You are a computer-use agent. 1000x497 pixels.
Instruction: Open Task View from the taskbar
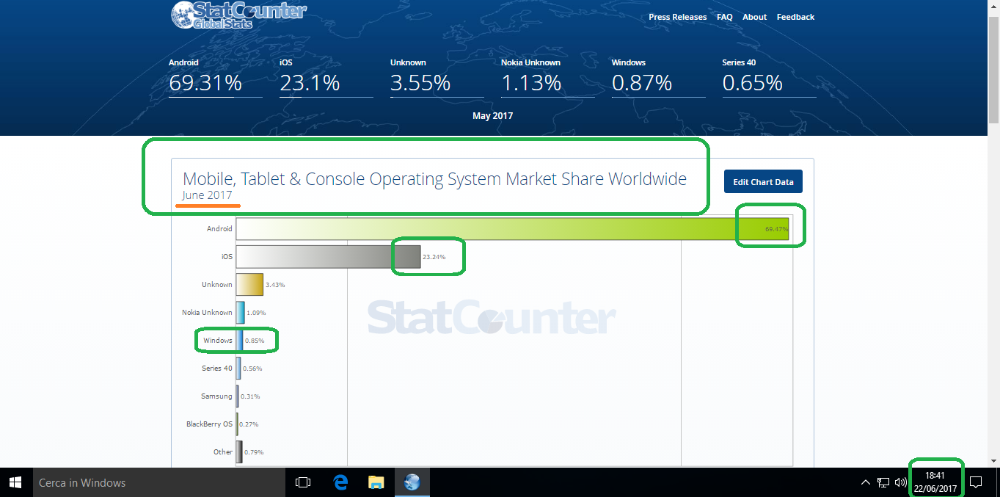click(x=302, y=482)
